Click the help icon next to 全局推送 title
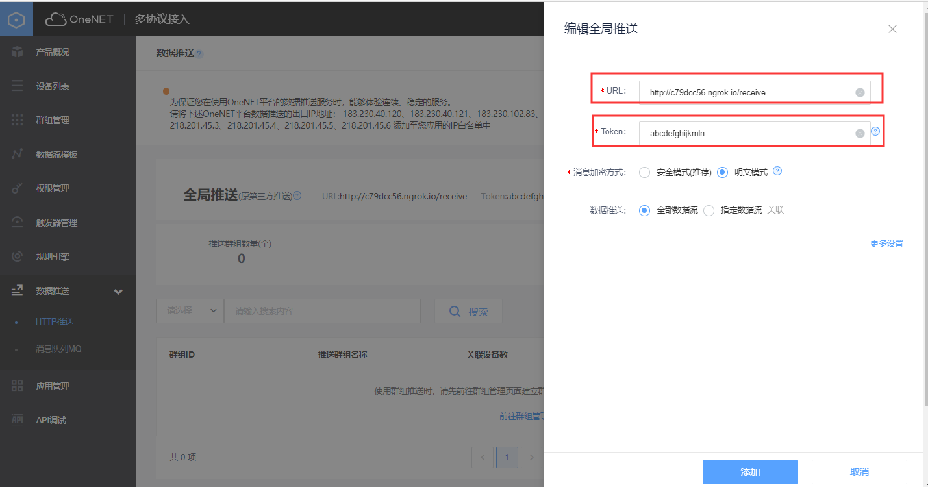Image resolution: width=928 pixels, height=487 pixels. 297,195
